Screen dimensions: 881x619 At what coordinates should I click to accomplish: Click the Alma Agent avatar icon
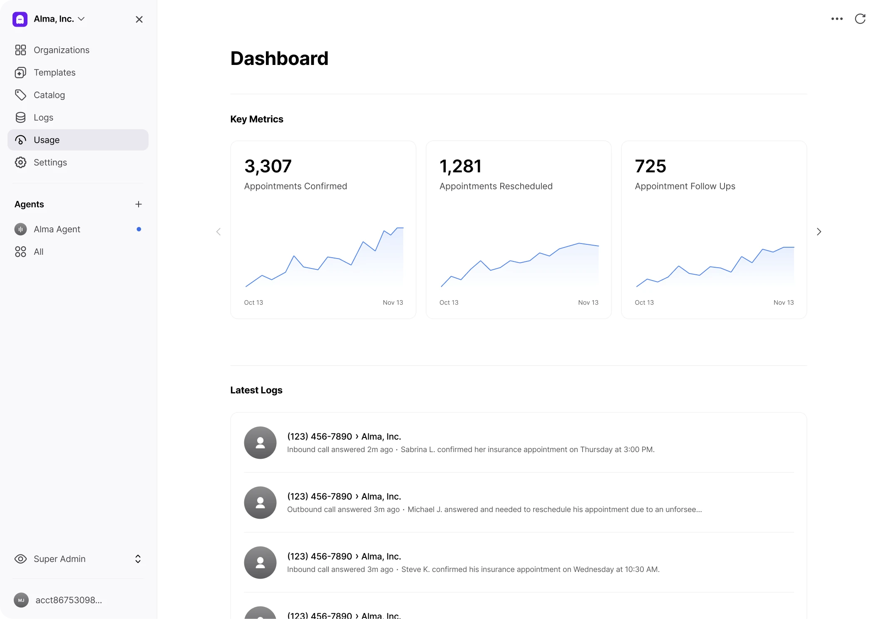[20, 229]
